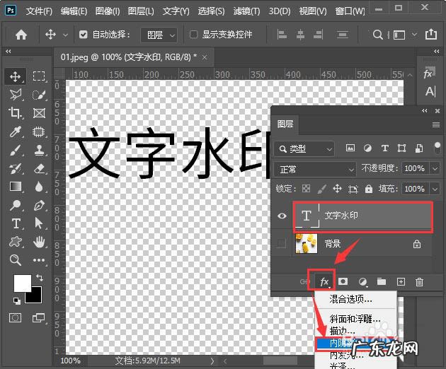Toggle type layer filter T icon

click(x=385, y=148)
